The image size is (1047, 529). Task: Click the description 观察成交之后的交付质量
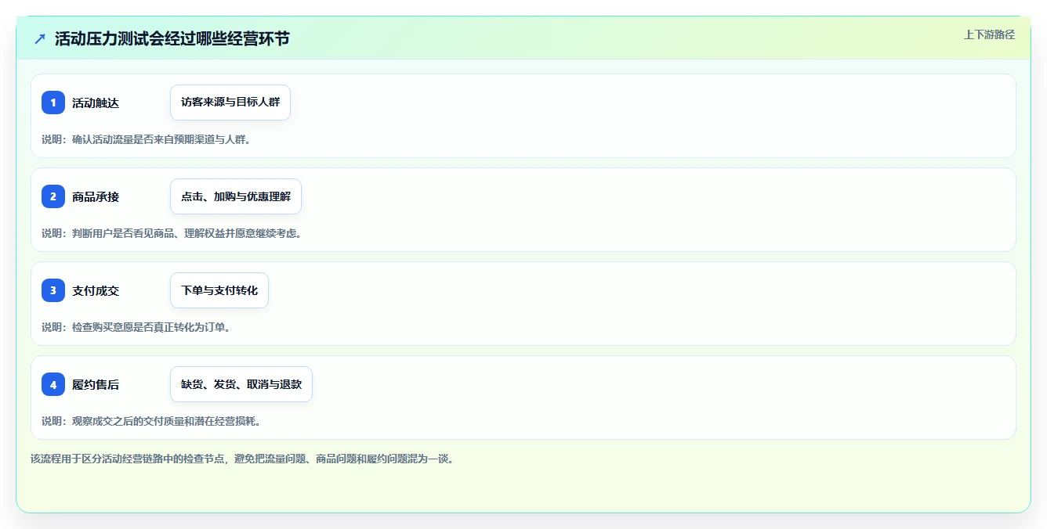151,421
